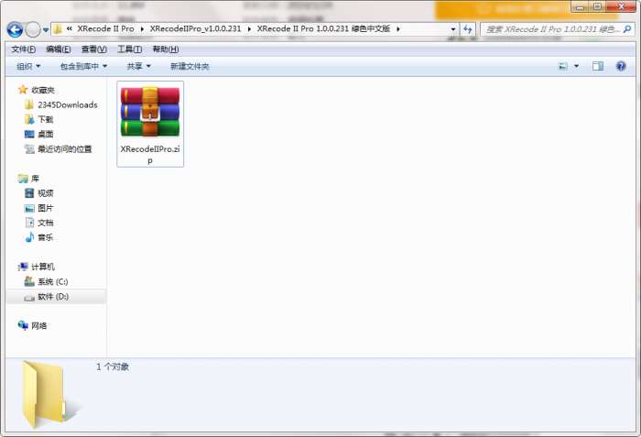
Task: Open the 编辑(E) menu
Action: (x=59, y=49)
